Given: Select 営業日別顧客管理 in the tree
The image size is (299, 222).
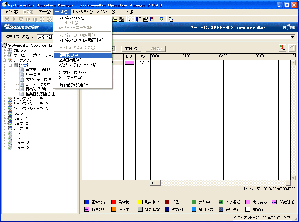Looking at the screenshot, I should tap(40, 94).
